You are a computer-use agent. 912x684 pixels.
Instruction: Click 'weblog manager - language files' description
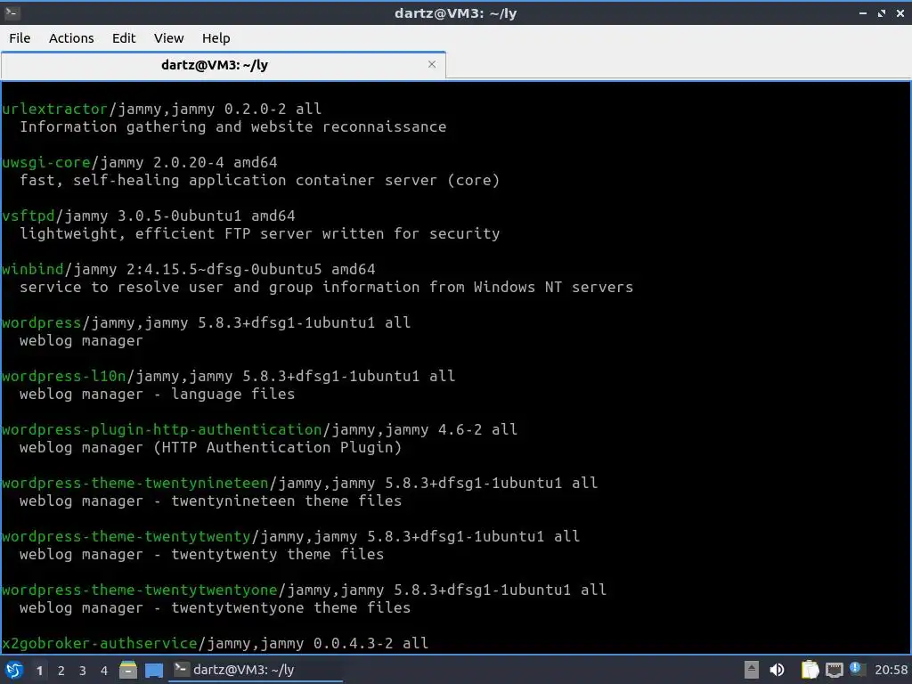(157, 395)
